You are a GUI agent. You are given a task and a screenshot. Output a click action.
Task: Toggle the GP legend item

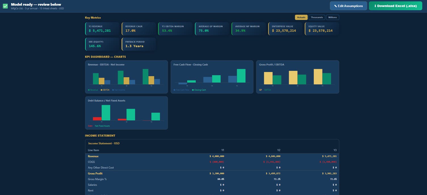[x=260, y=90]
